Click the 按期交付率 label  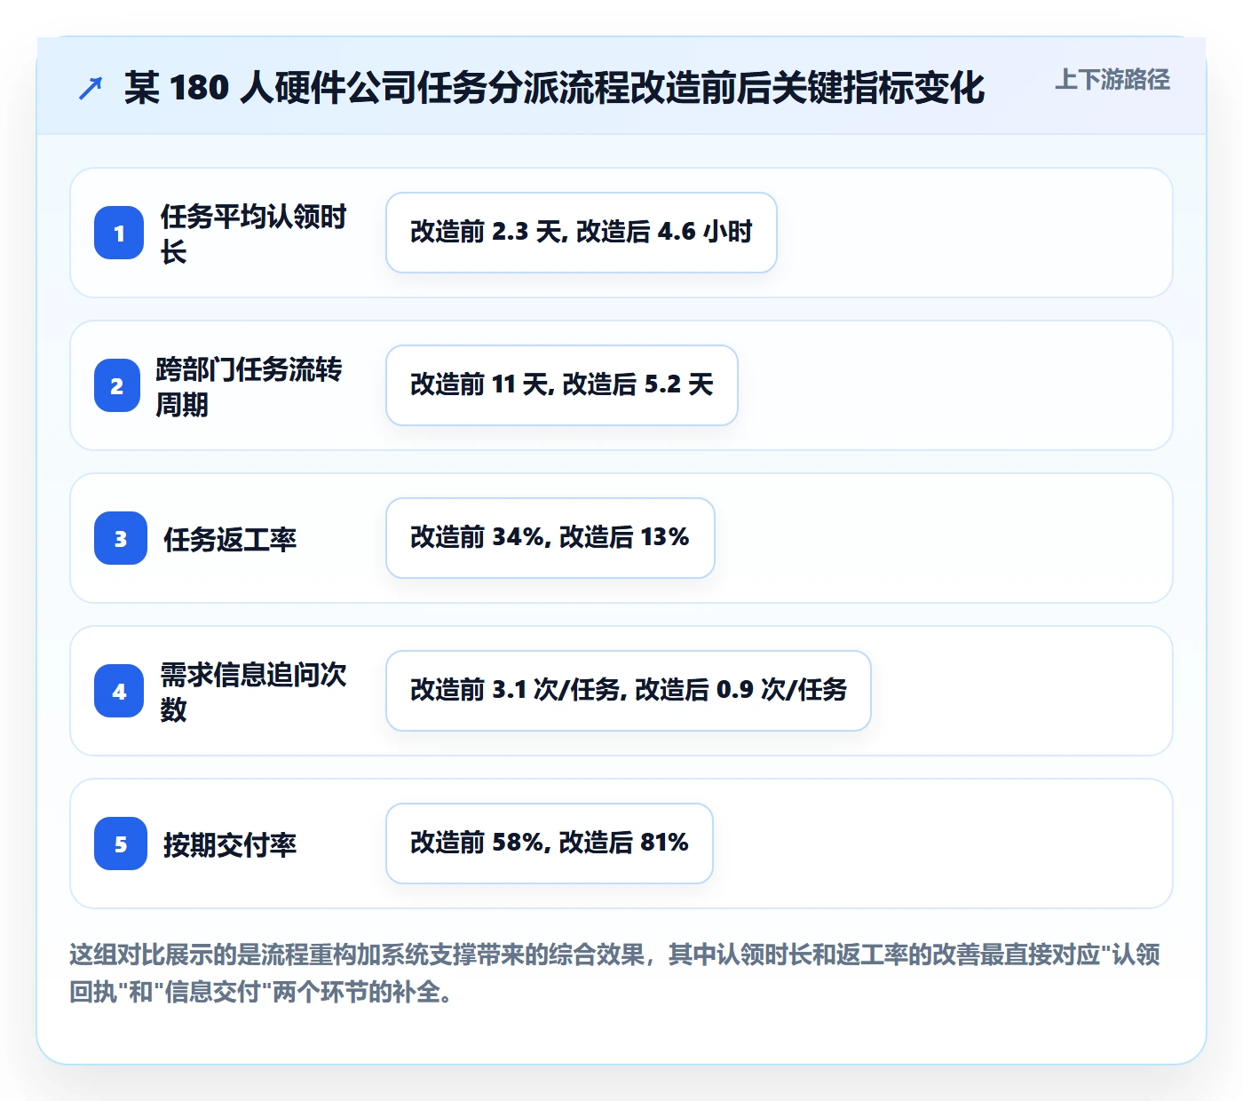coord(230,844)
